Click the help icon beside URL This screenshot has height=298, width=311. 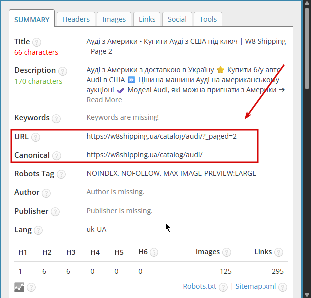[x=36, y=137]
